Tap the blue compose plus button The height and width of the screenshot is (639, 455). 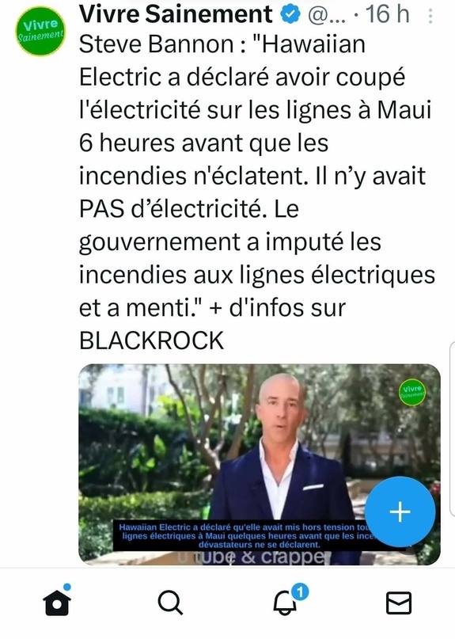[400, 512]
